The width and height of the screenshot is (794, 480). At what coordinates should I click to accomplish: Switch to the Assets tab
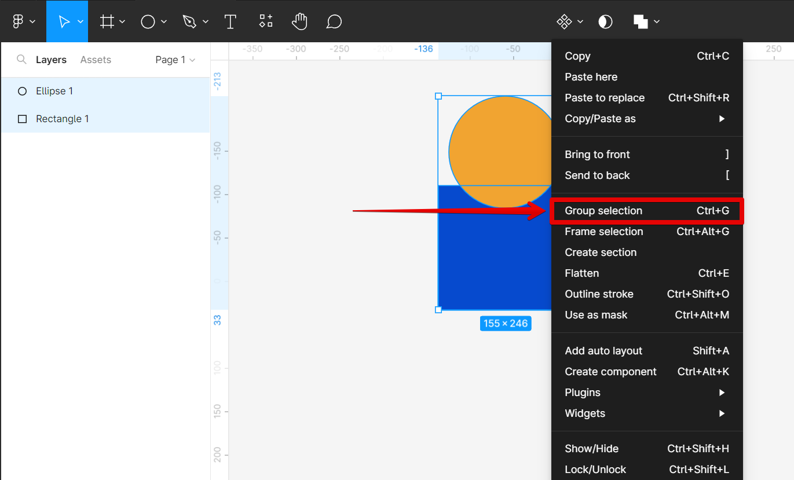pos(96,60)
